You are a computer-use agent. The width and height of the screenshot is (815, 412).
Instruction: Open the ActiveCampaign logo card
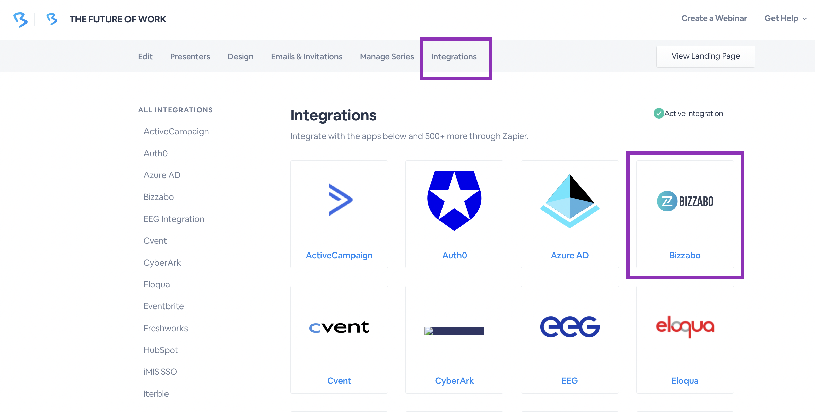(340, 200)
